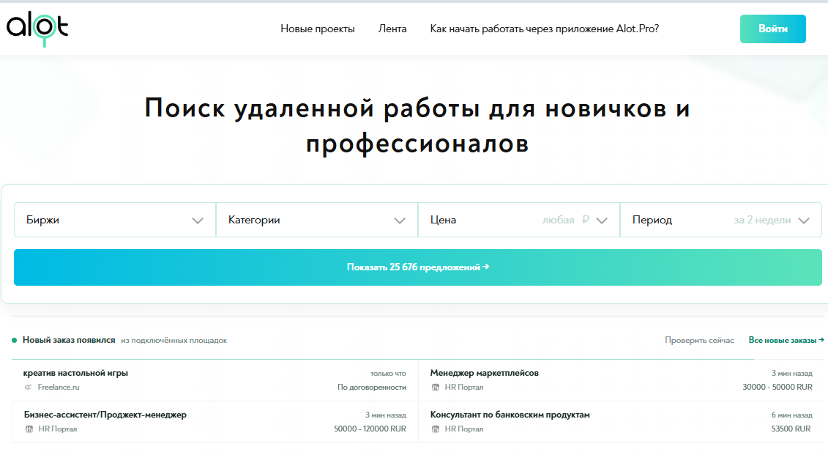Click the из подключённых площадок text

click(x=174, y=341)
